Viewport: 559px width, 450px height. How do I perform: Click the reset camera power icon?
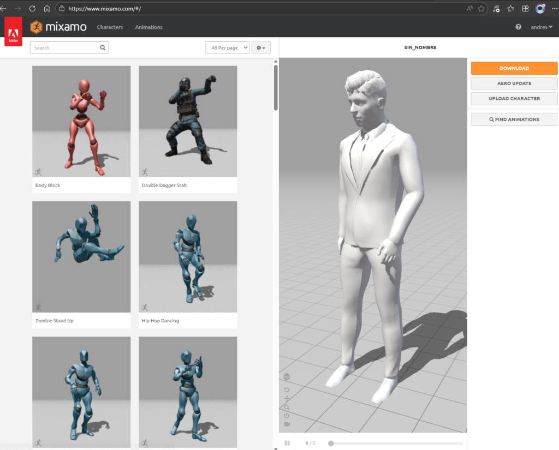pos(287,416)
